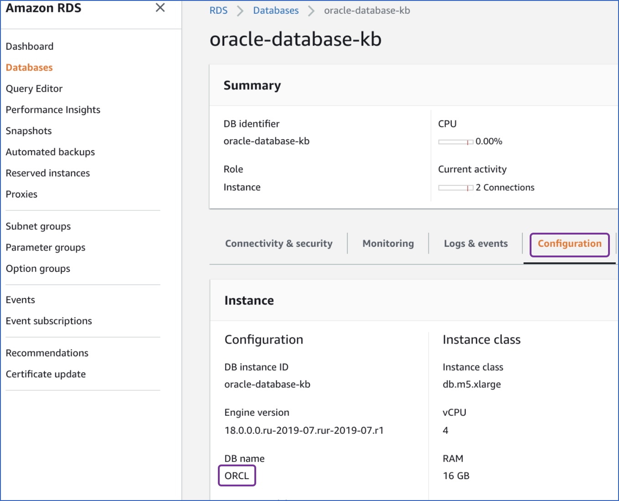The width and height of the screenshot is (619, 501).
Task: Open Certificate update
Action: pos(46,374)
